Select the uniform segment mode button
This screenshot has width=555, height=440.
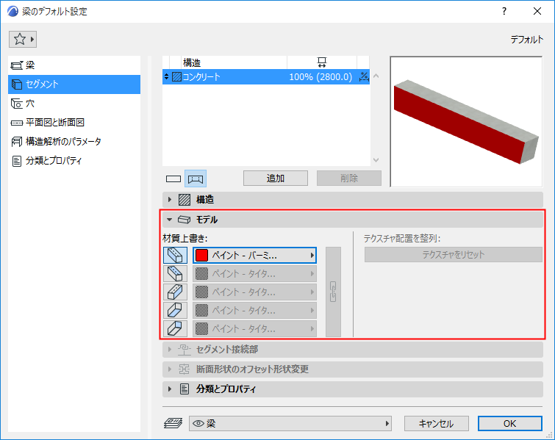(x=173, y=178)
